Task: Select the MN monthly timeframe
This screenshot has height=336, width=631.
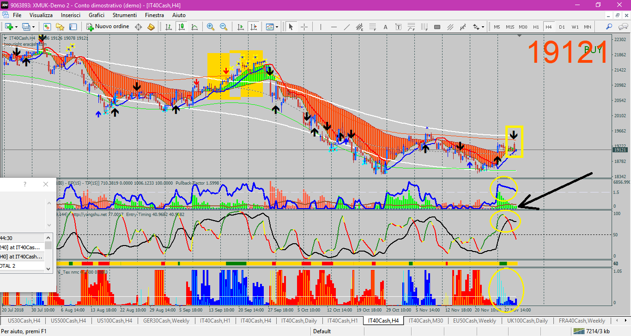Action: (x=588, y=27)
